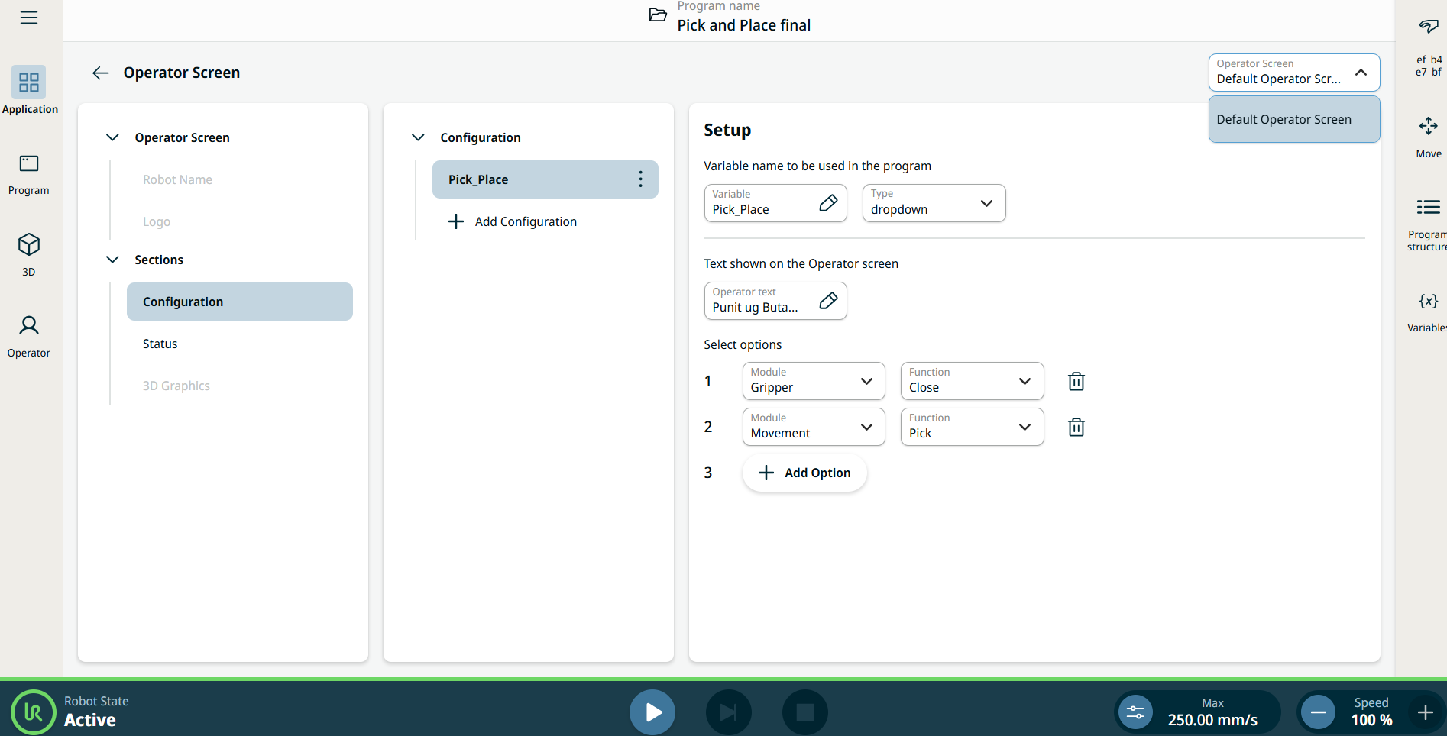Delete option 2 Movement Pick

click(x=1076, y=427)
